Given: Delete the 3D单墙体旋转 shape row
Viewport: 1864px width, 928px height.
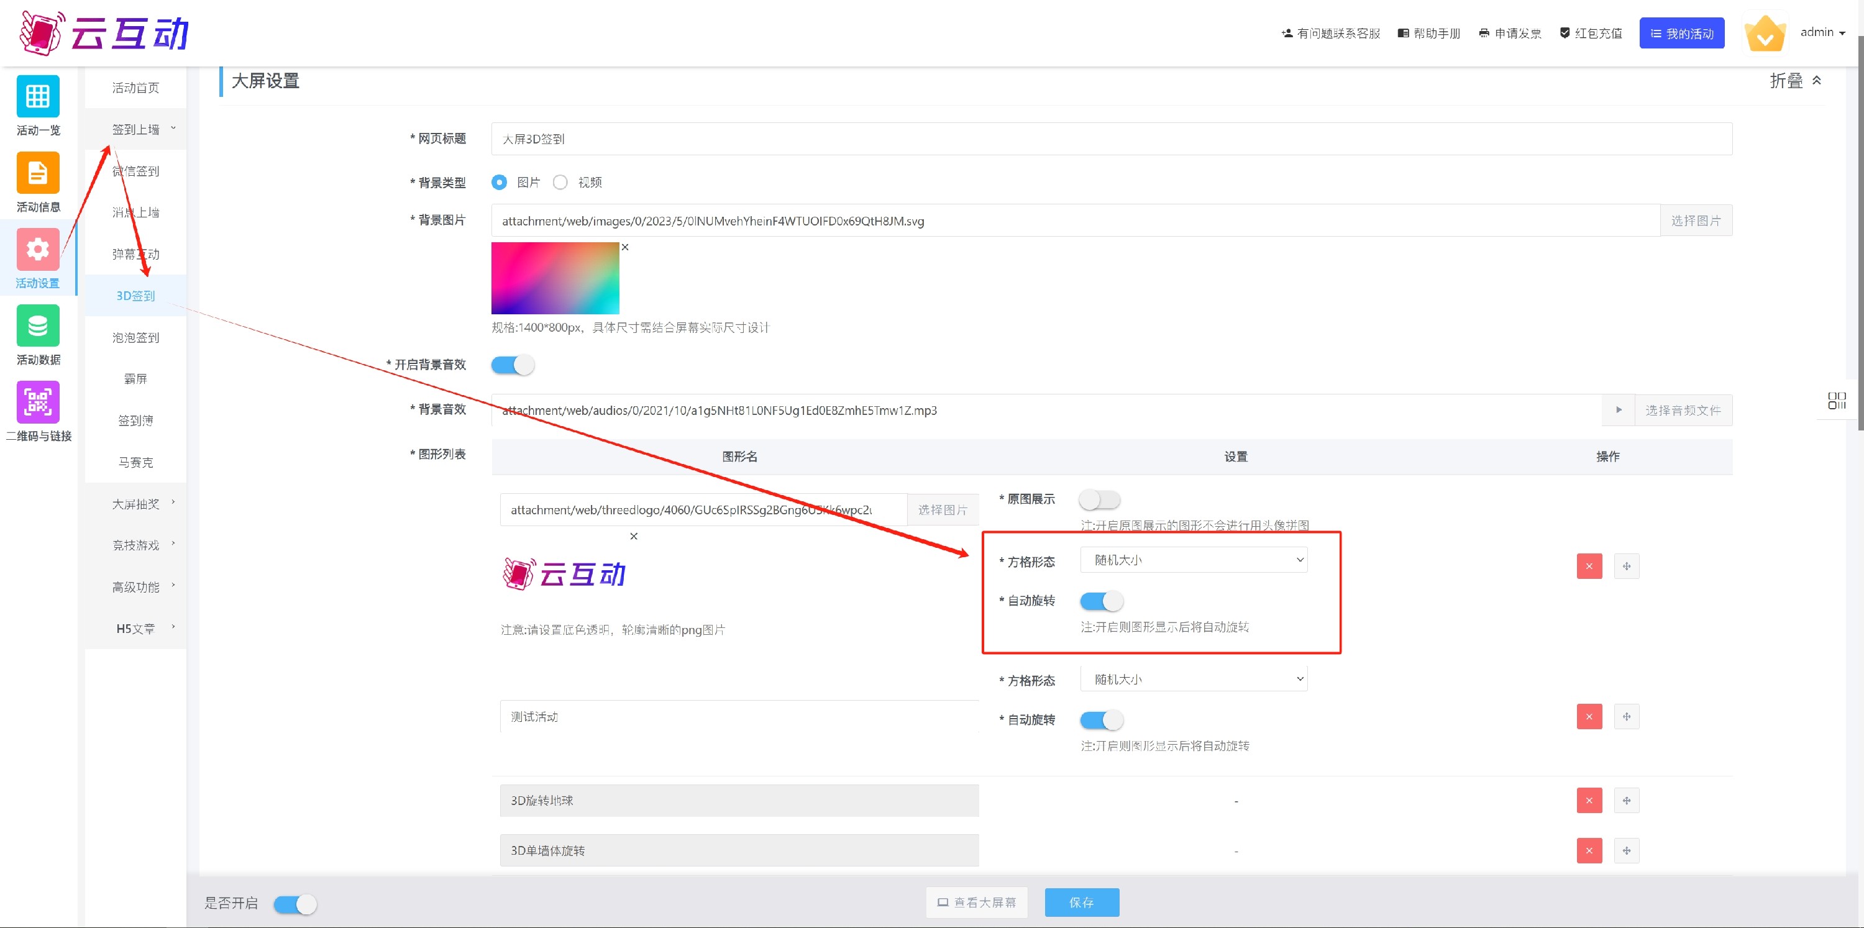Looking at the screenshot, I should [x=1589, y=850].
